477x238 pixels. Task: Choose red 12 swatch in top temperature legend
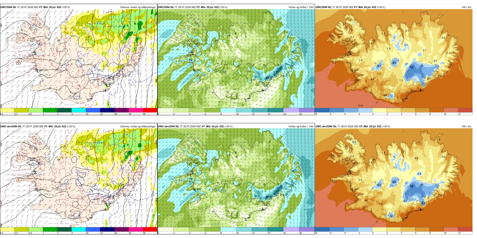(465, 110)
